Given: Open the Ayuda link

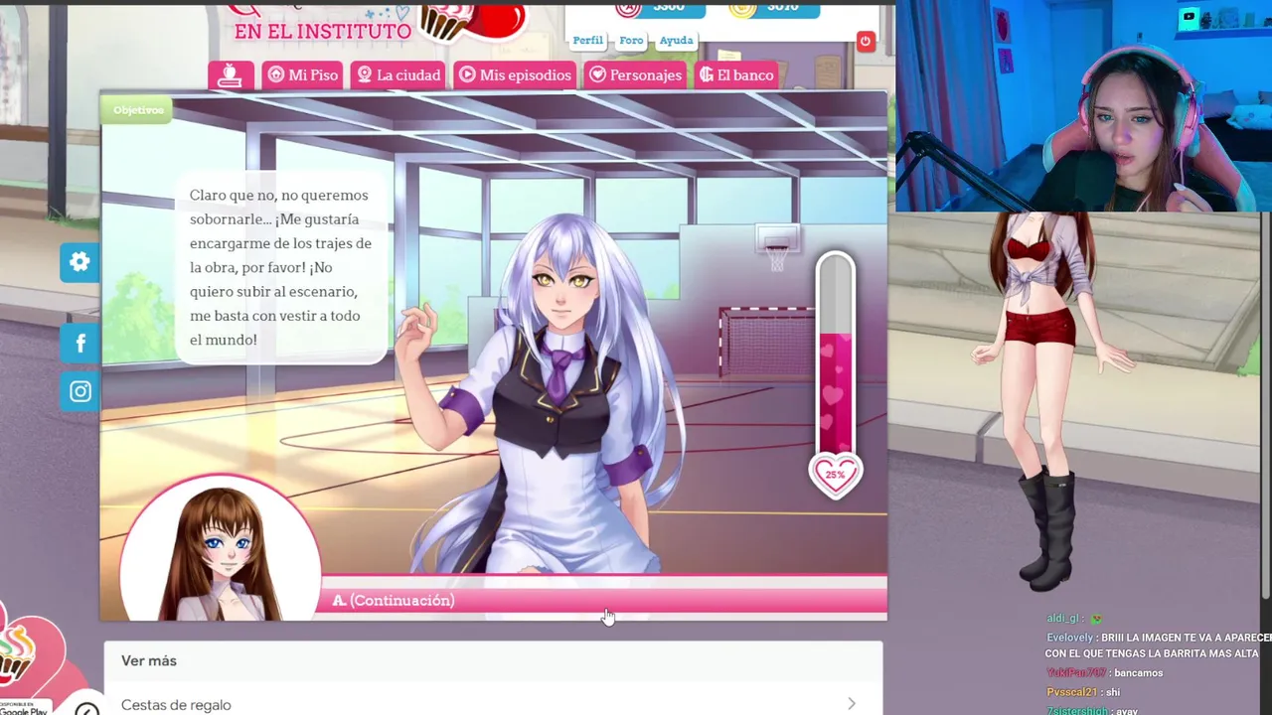Looking at the screenshot, I should (676, 41).
